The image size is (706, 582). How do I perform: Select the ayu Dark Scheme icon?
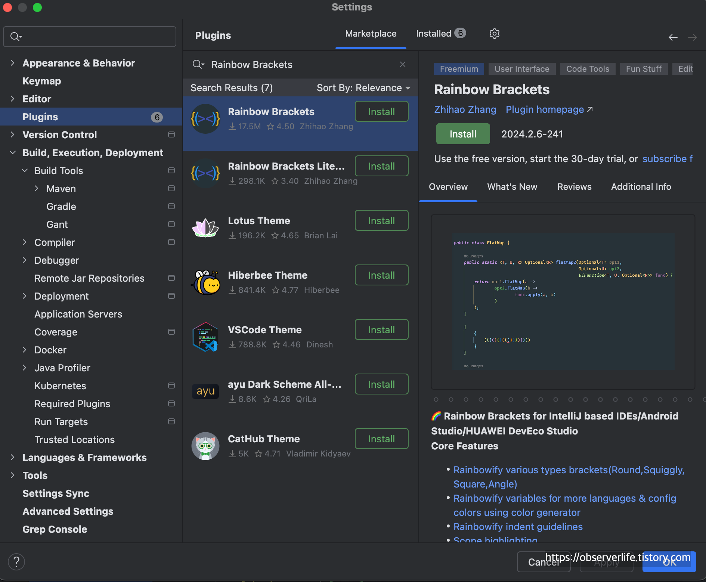pos(205,391)
